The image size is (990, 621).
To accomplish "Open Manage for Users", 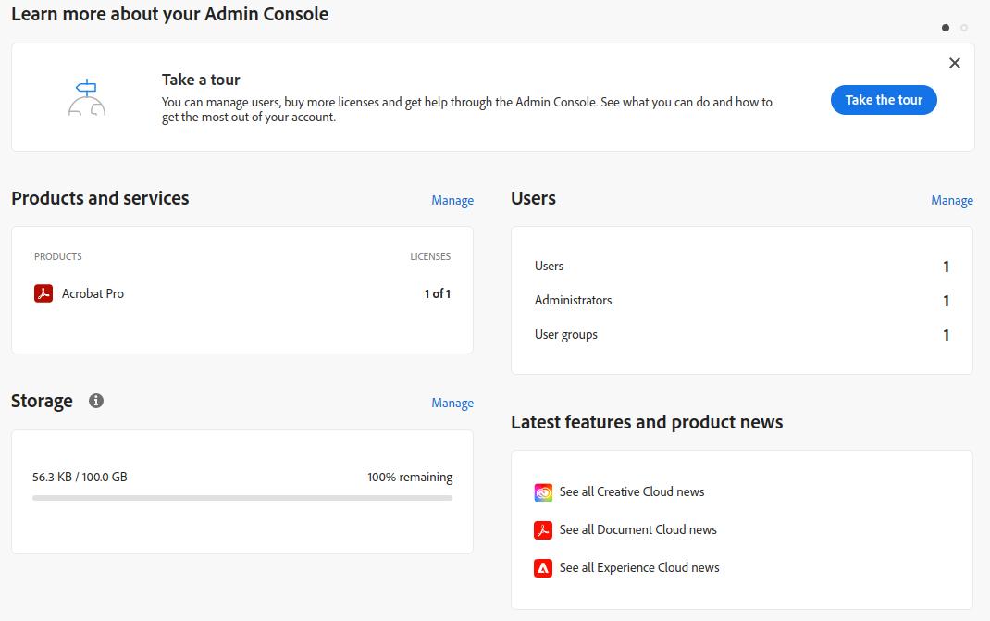I will tap(952, 200).
